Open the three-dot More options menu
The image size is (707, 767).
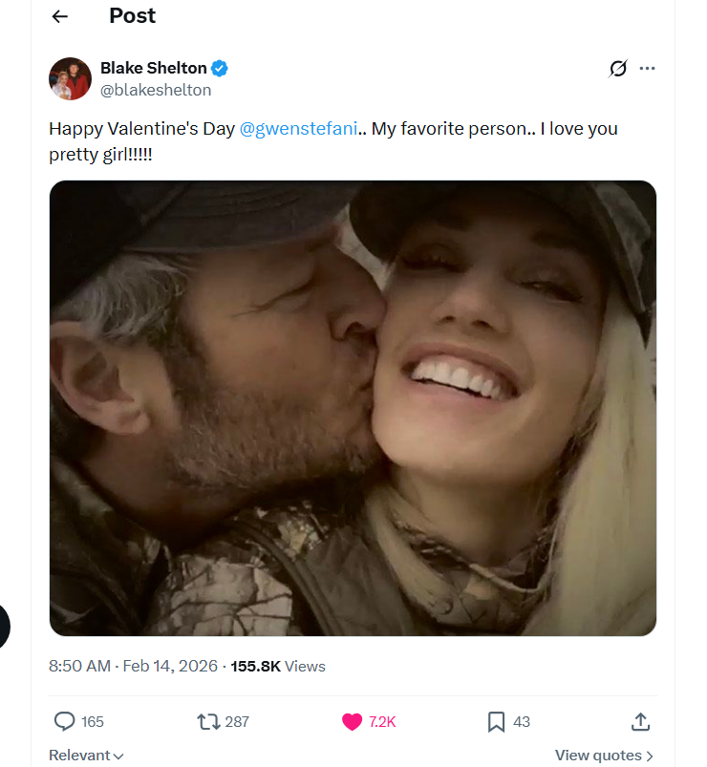[x=648, y=69]
